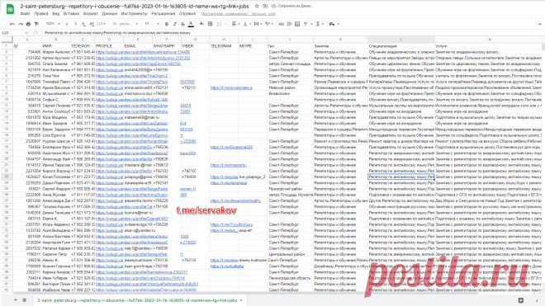Open the Данные menu
This screenshot has width=545, height=306.
[x=110, y=14]
